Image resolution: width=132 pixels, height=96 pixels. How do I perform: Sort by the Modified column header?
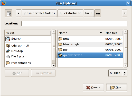coord(113,33)
